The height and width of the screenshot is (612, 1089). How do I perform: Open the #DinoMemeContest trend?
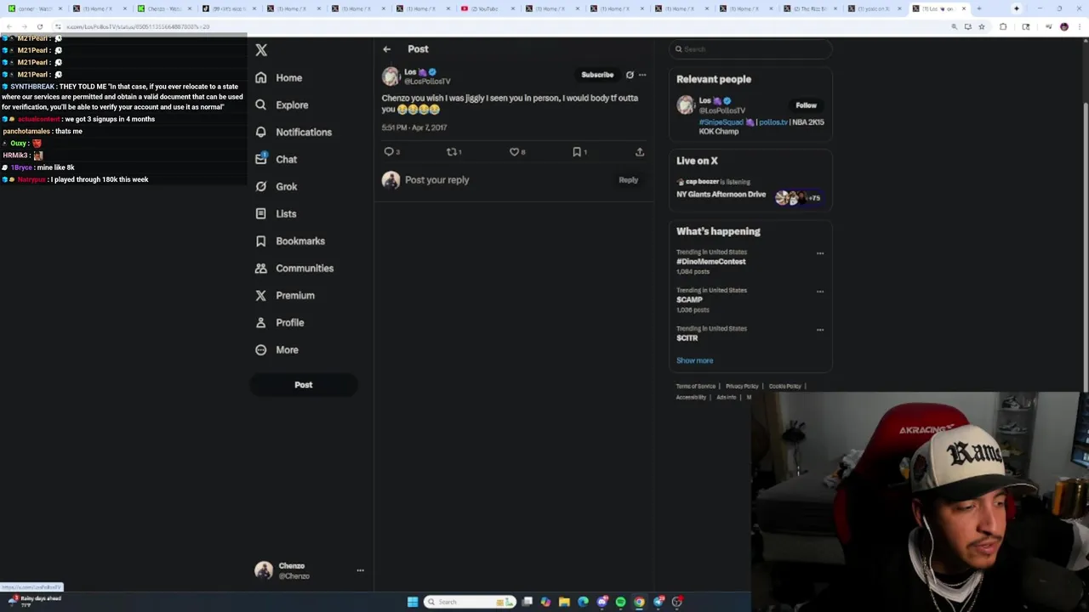click(711, 262)
